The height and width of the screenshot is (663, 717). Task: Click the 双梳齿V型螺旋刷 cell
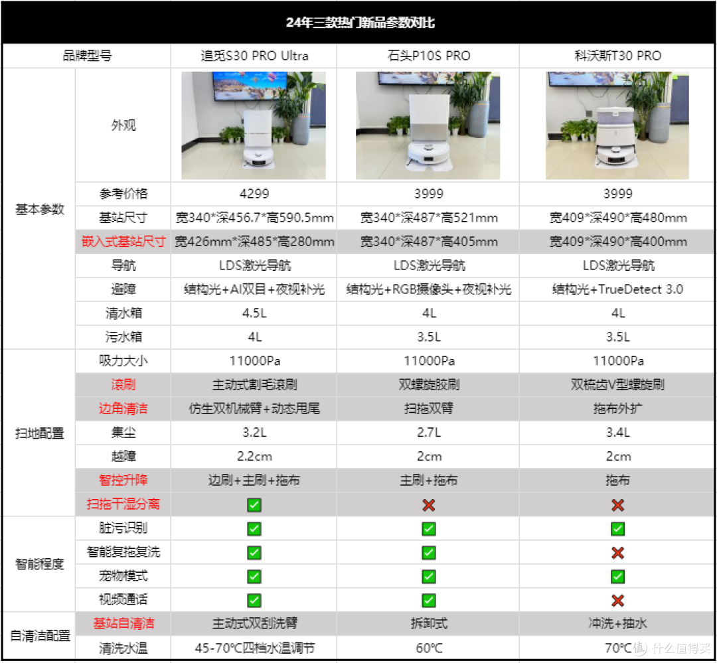(618, 384)
